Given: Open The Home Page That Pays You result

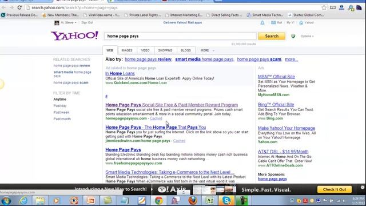Looking at the screenshot, I should (x=156, y=127).
